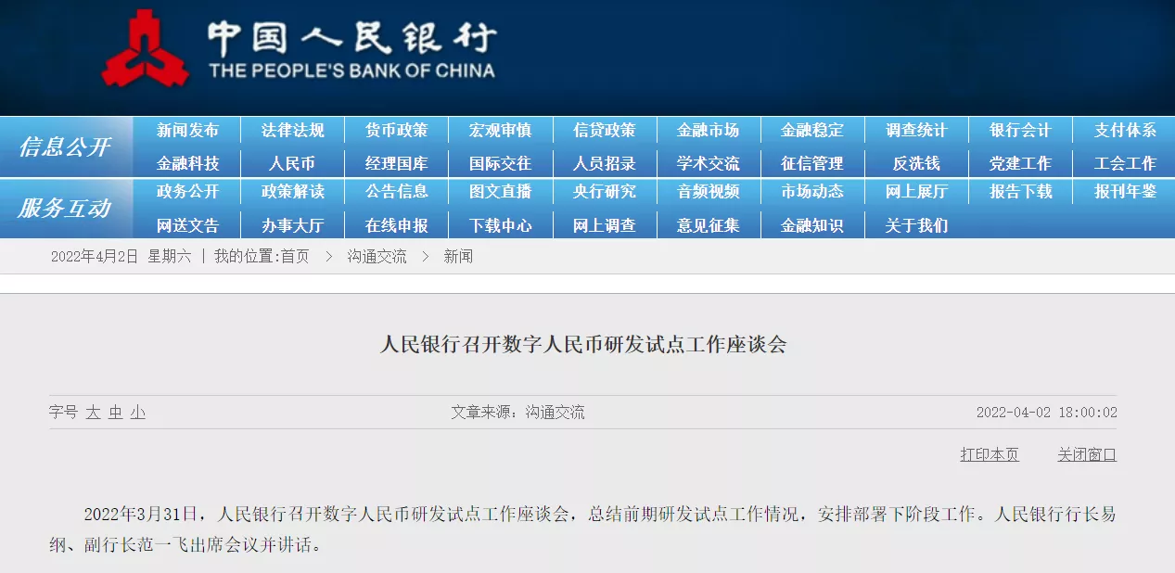Screen dimensions: 1175x573
Task: Open the 关于我们 page
Action: click(x=916, y=224)
